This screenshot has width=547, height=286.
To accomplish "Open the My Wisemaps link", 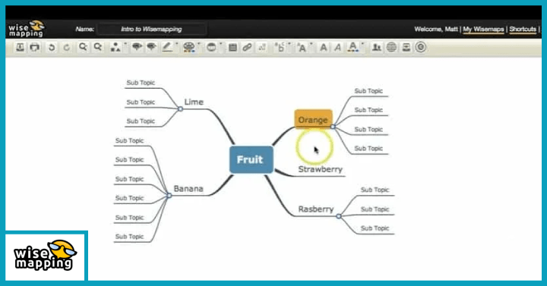I will [483, 30].
